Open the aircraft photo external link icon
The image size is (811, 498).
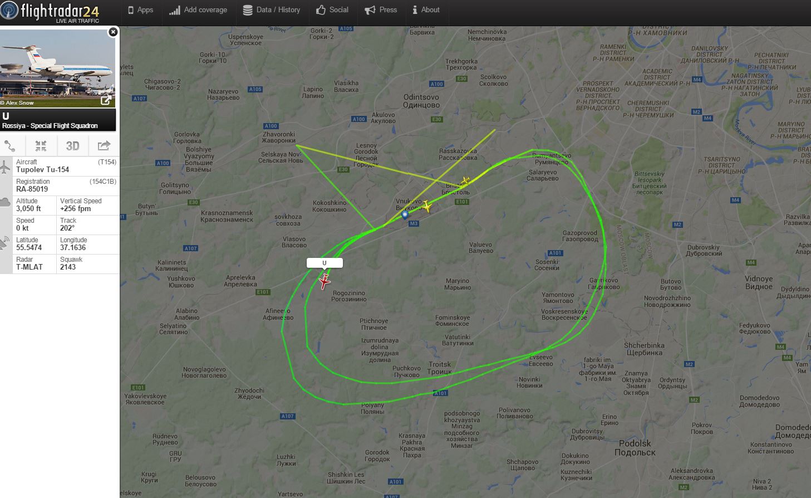(106, 100)
